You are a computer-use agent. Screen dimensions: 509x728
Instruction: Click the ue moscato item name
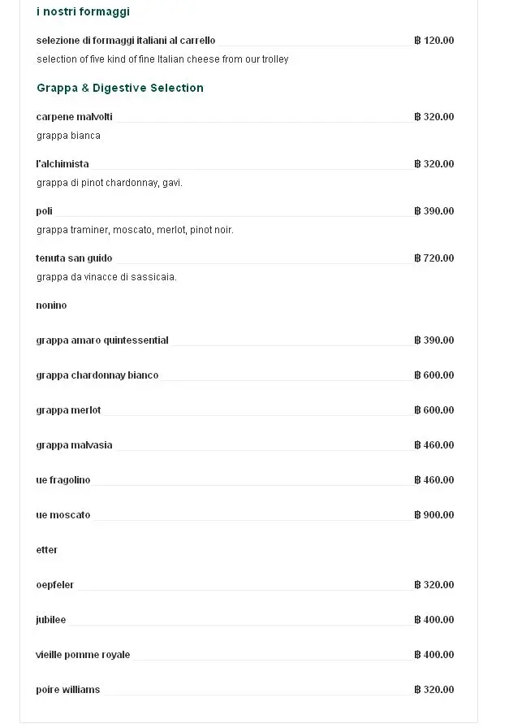[x=63, y=515]
